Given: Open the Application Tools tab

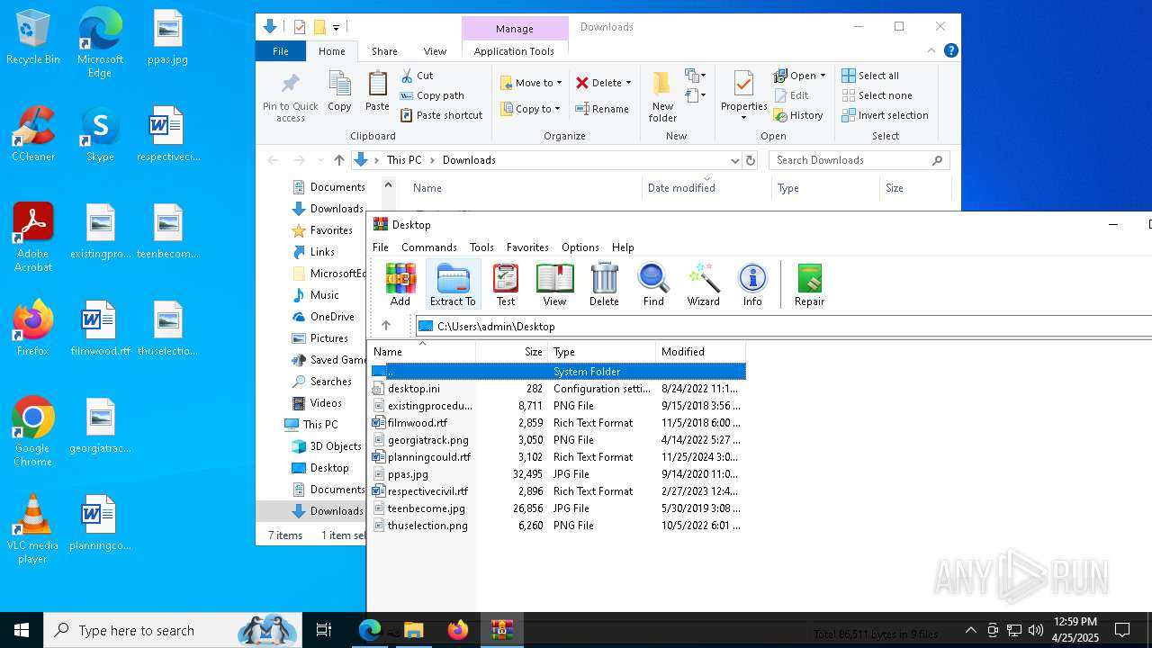Looking at the screenshot, I should coord(514,51).
